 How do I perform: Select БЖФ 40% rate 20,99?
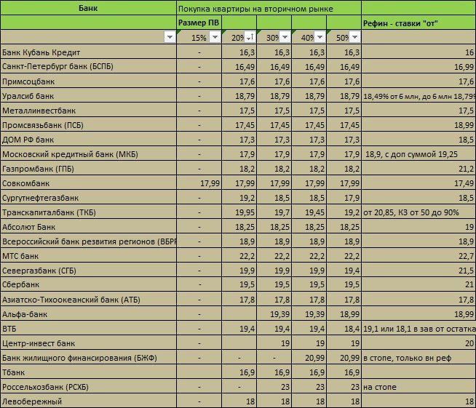309,358
